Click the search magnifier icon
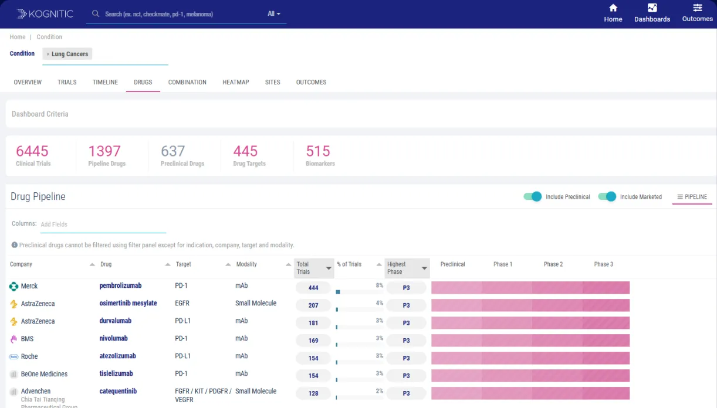Viewport: 717px width, 408px height. coord(95,13)
